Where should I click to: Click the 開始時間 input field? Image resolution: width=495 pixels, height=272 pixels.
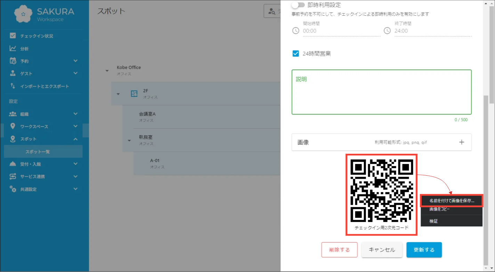[341, 31]
